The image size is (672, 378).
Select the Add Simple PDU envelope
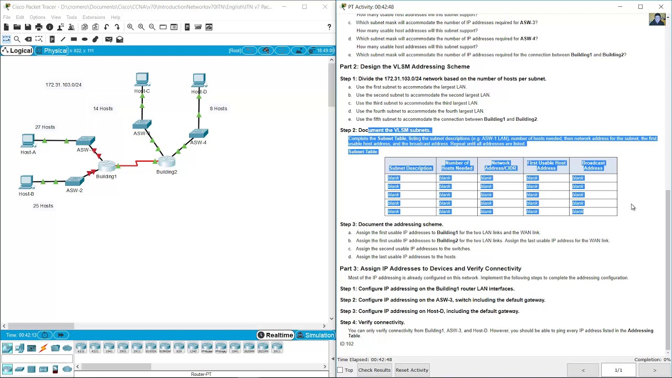pos(109,39)
